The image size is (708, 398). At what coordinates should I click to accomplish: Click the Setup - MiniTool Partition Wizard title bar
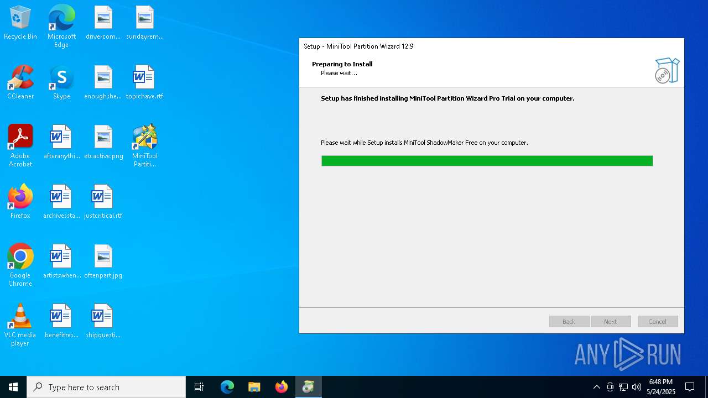pos(491,46)
